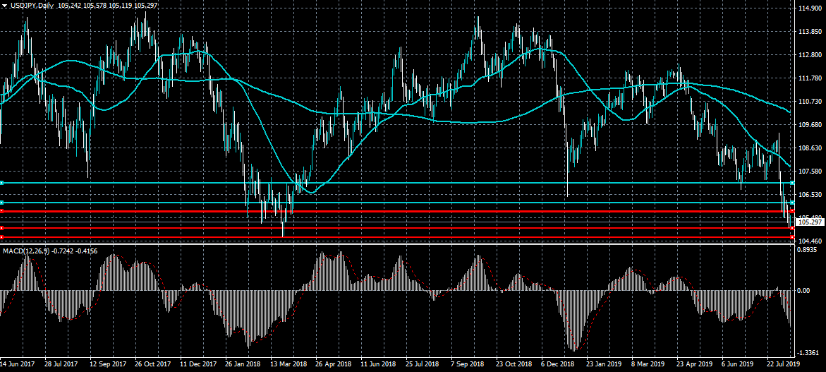Click the small triangle before USDJPY,Daily title
The image size is (826, 372).
4,5
